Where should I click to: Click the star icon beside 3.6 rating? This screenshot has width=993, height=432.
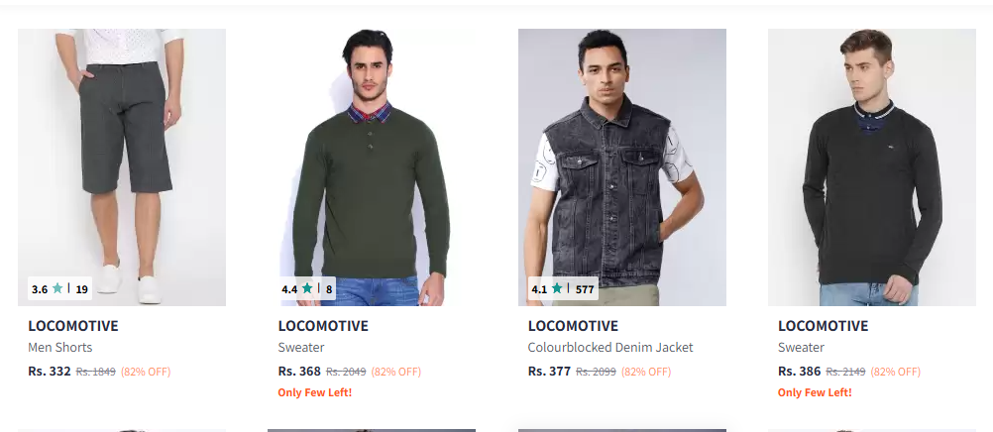coord(57,289)
